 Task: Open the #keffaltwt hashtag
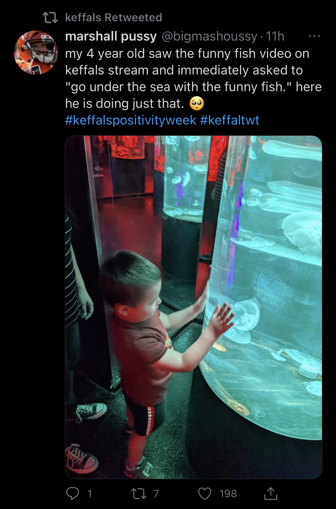[x=230, y=120]
